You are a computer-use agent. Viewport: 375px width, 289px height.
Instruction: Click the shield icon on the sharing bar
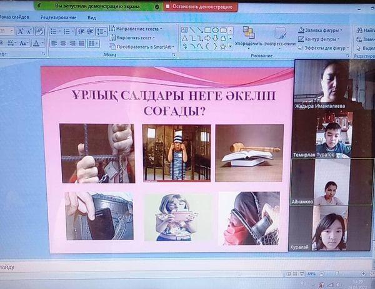click(157, 7)
